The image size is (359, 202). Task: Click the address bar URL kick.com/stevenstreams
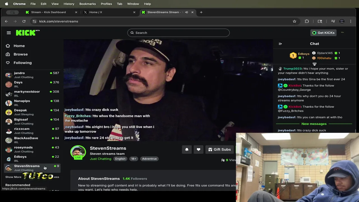coord(59,21)
